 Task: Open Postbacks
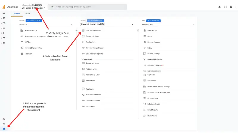[x=90, y=89]
